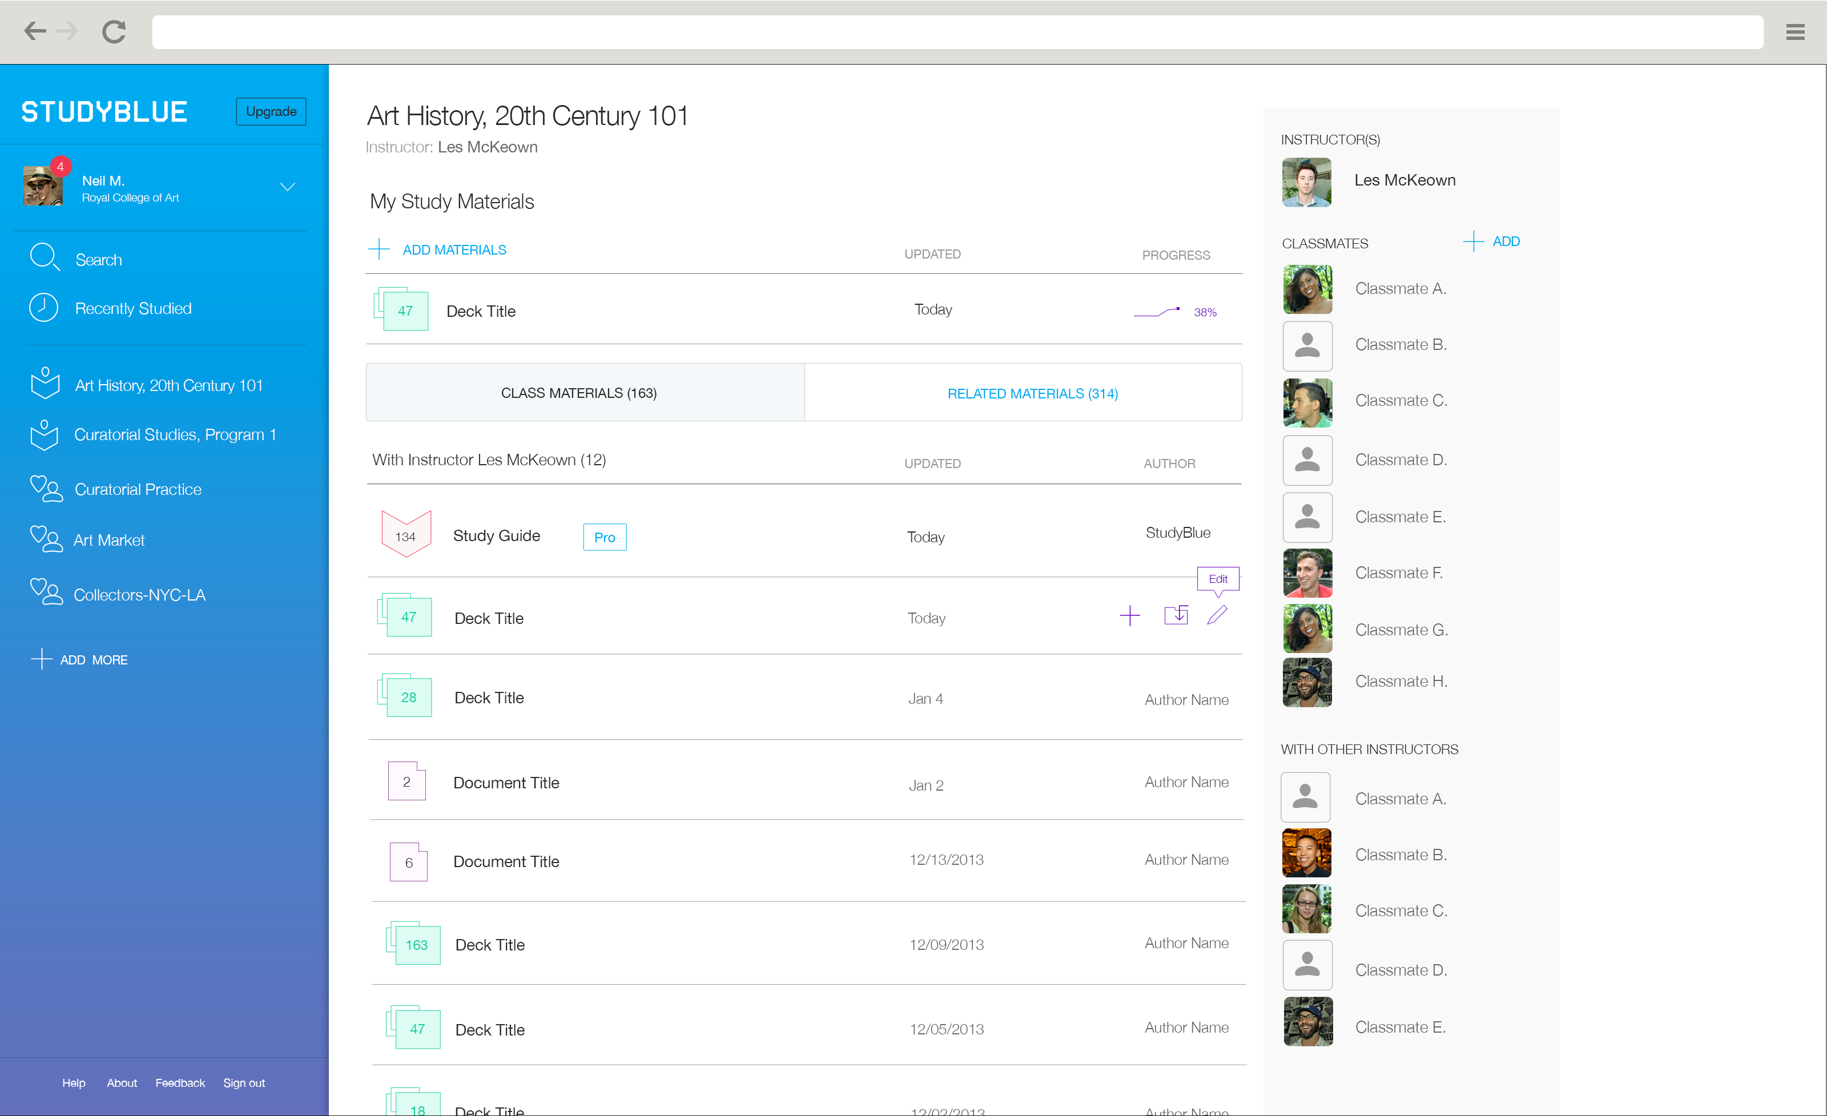The image size is (1827, 1116).
Task: Click the StudyBlue author name
Action: (1177, 533)
